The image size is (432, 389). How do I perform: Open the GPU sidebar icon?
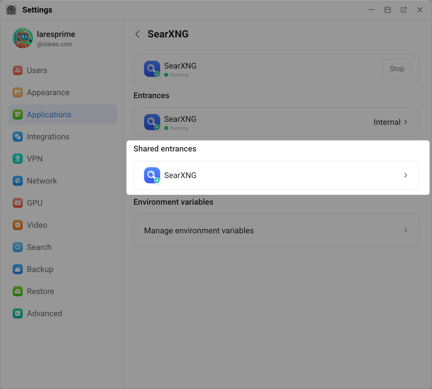18,203
